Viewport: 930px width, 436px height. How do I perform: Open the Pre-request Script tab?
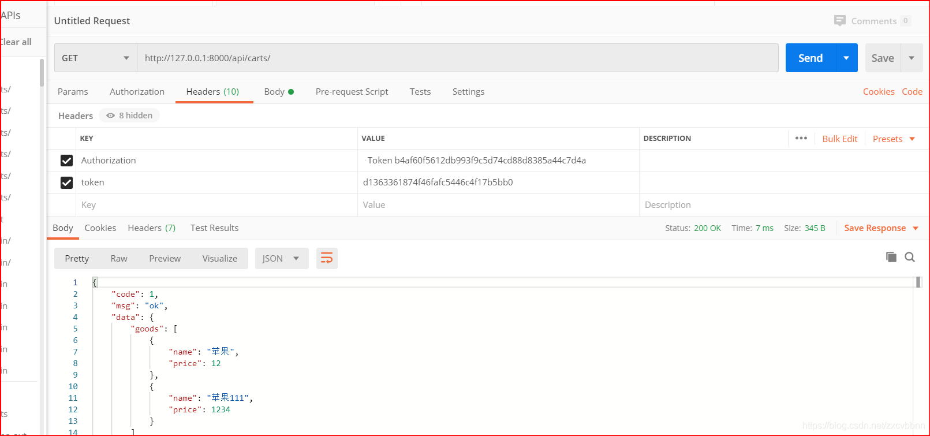(x=352, y=91)
